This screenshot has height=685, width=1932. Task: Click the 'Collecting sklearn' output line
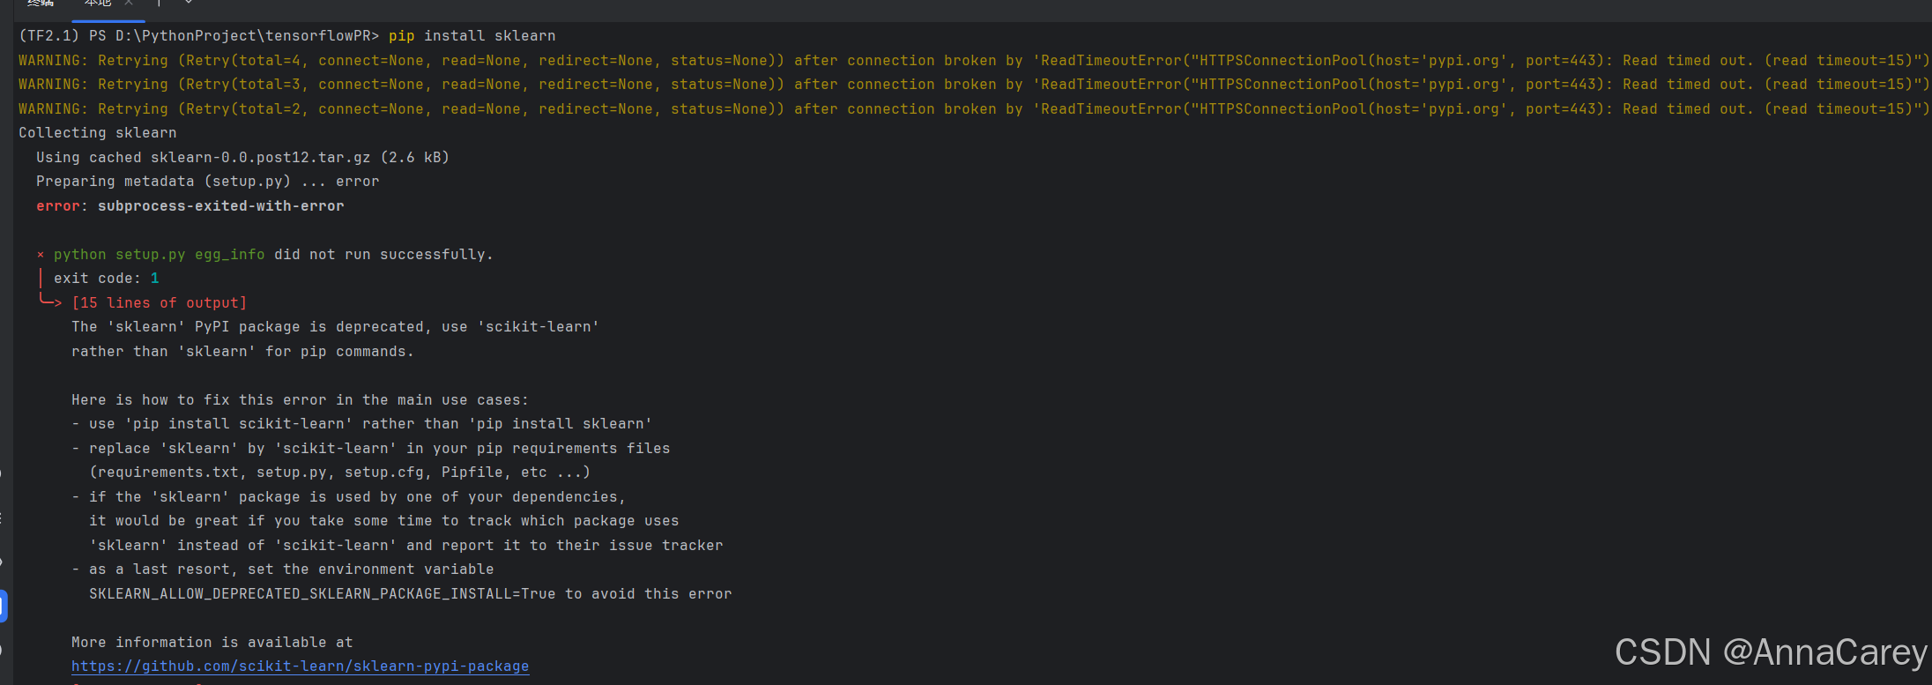[97, 133]
